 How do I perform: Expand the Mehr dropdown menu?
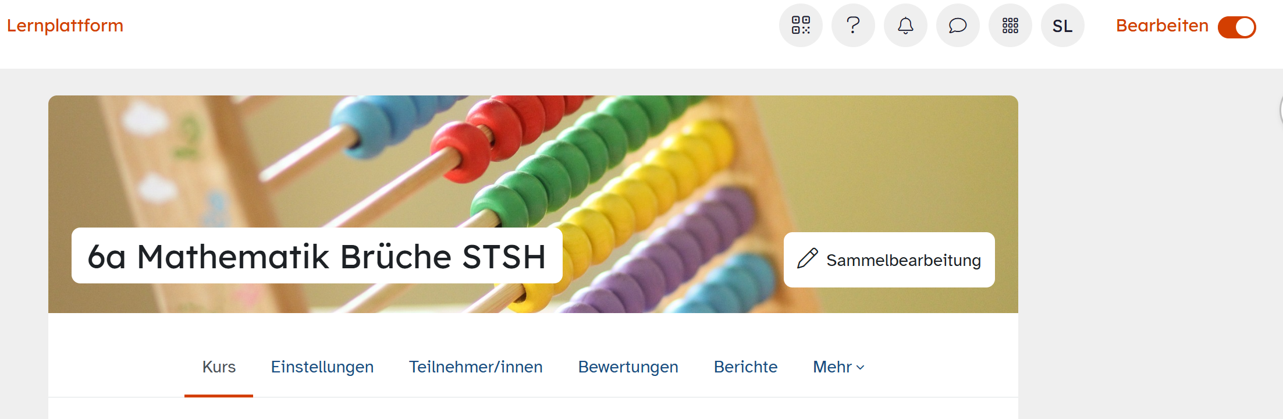pyautogui.click(x=838, y=367)
